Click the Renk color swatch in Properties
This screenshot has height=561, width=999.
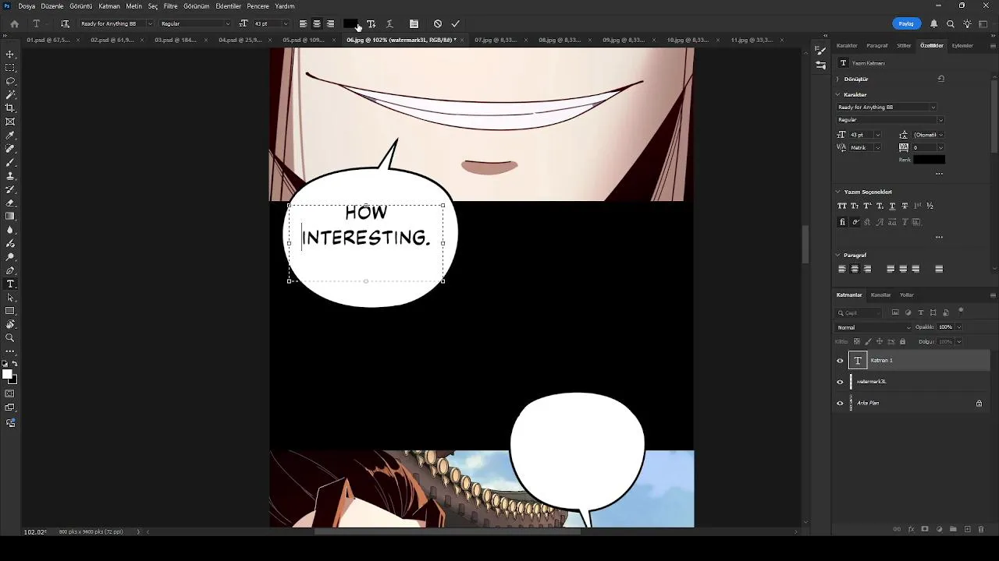[x=929, y=160]
